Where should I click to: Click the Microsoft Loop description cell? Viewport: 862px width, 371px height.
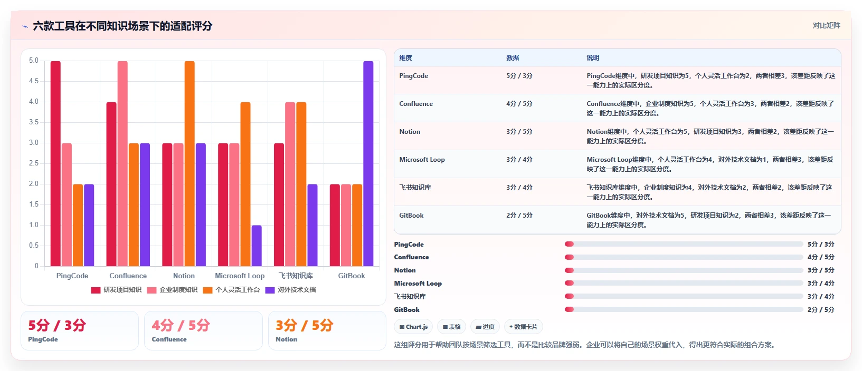point(711,164)
